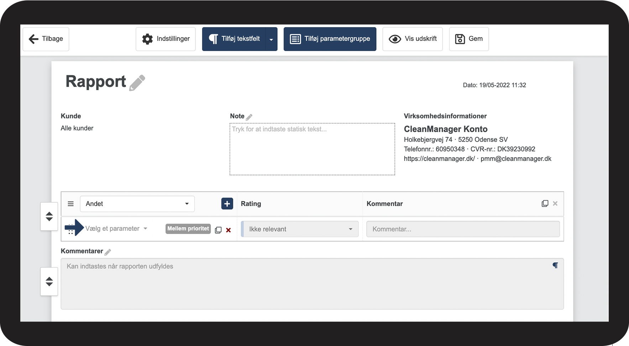Click the static Note text area

312,149
